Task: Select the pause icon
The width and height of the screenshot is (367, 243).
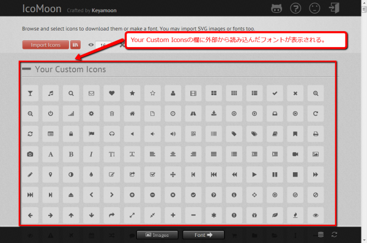Action: [x=275, y=175]
